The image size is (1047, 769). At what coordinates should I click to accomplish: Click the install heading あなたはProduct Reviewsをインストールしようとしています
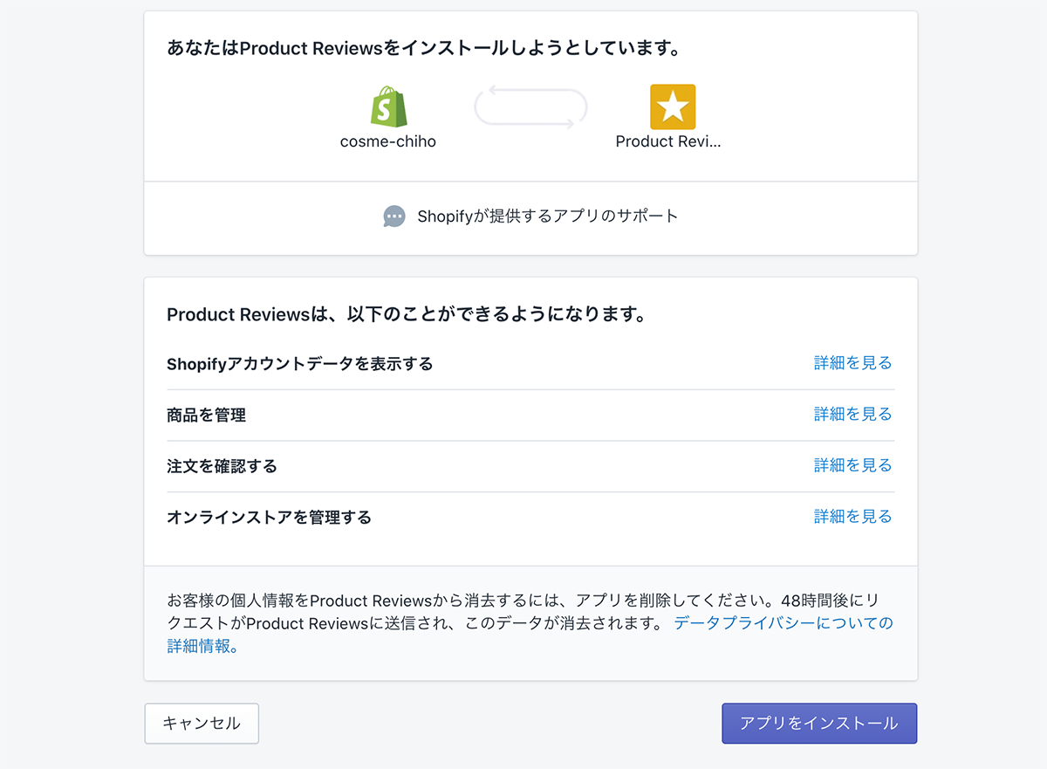point(424,48)
